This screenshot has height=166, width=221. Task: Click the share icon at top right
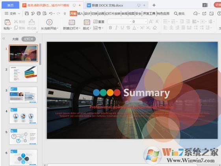point(204,13)
